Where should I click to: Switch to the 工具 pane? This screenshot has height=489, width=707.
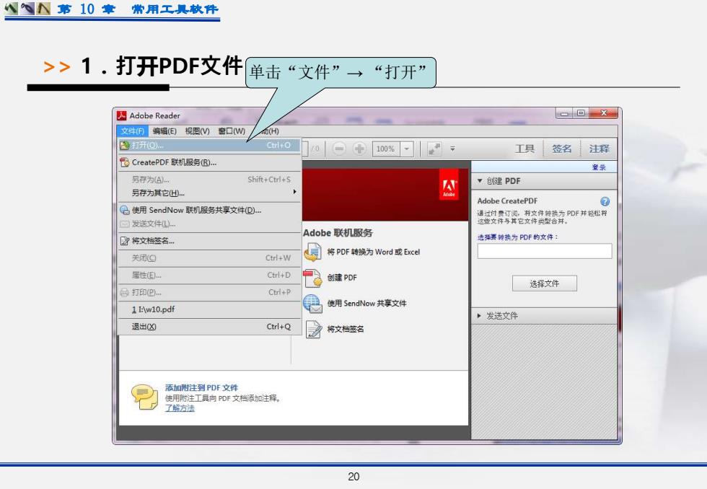(x=524, y=149)
